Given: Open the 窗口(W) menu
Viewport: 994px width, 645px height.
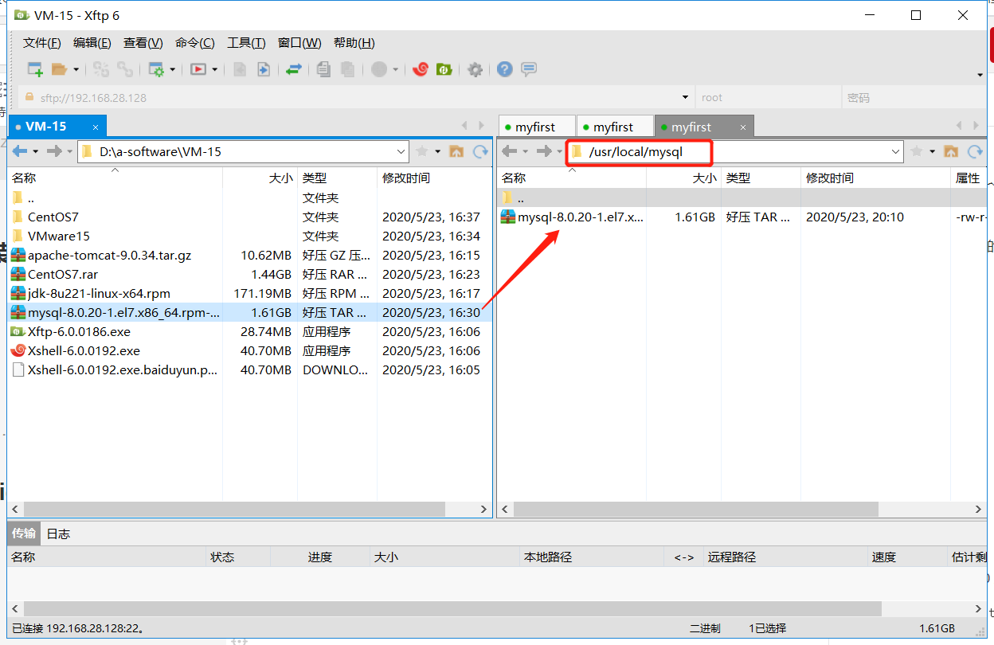Looking at the screenshot, I should 299,43.
